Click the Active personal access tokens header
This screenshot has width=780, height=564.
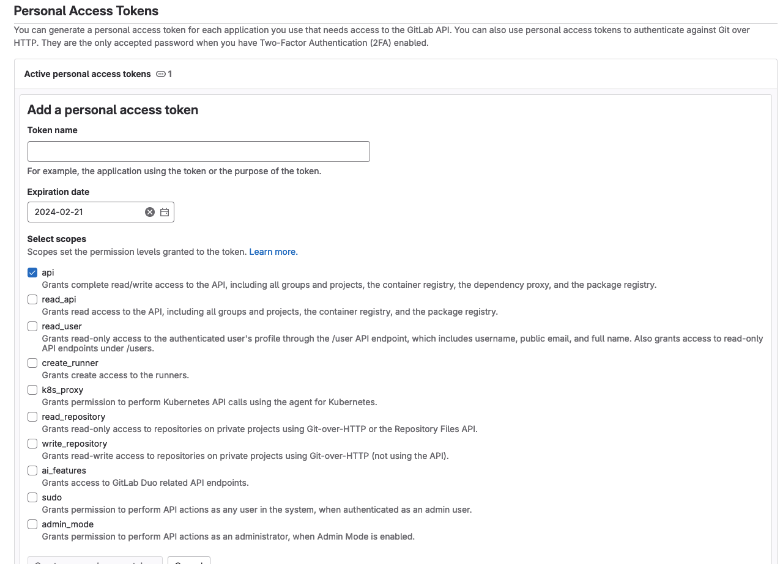[87, 74]
